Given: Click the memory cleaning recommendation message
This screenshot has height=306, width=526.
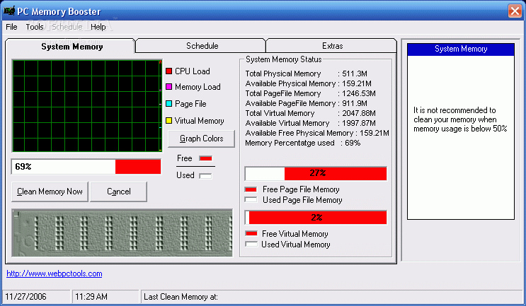Looking at the screenshot, I should (460, 119).
